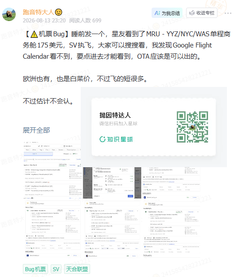239x277 pixels.
Task: Open the author's bear avatar picture
Action: coord(9,14)
